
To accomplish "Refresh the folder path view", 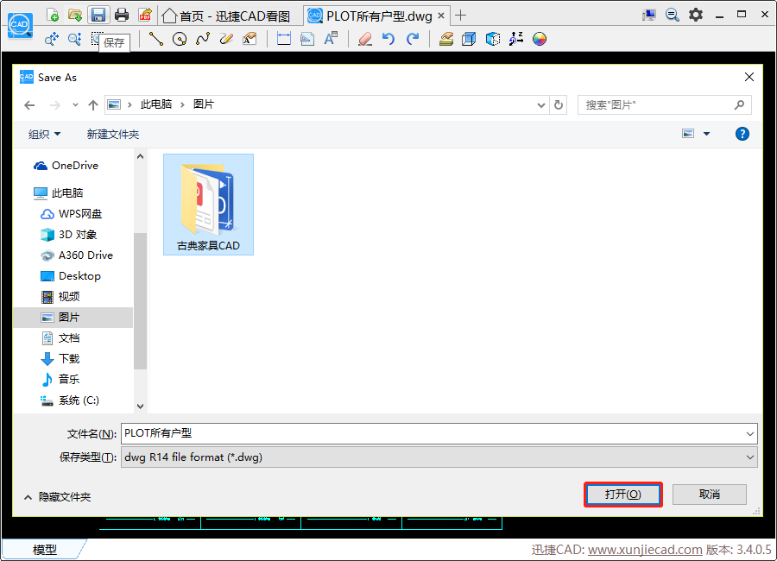I will (559, 104).
